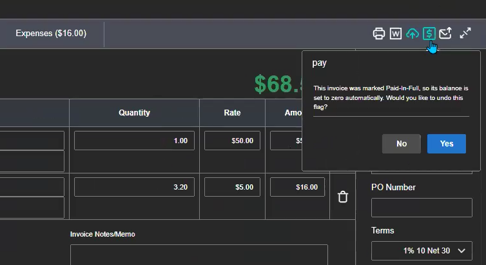Delete the $16.00 line item with trash icon

(x=343, y=197)
